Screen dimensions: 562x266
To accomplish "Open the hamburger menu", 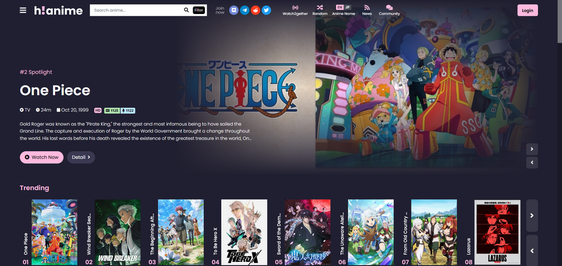I will click(23, 10).
